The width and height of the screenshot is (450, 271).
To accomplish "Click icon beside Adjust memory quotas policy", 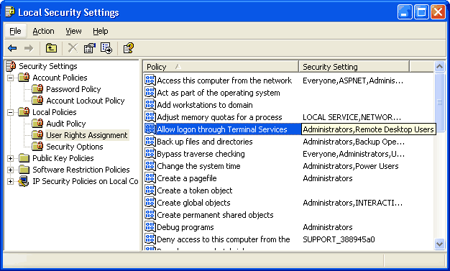I will pos(150,117).
